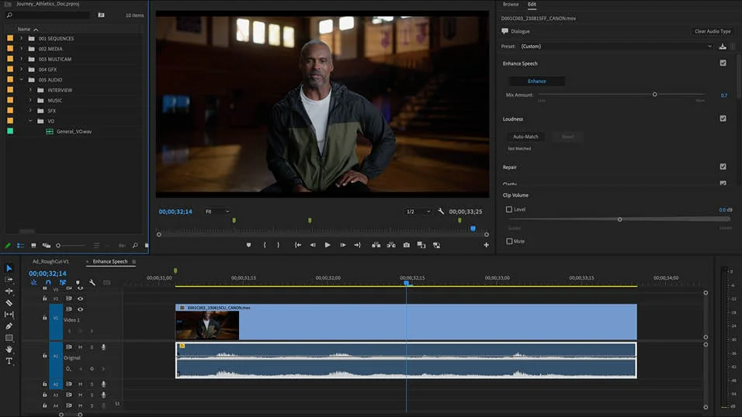Open the program monitor button editor plus
The height and width of the screenshot is (417, 742).
[x=486, y=245]
